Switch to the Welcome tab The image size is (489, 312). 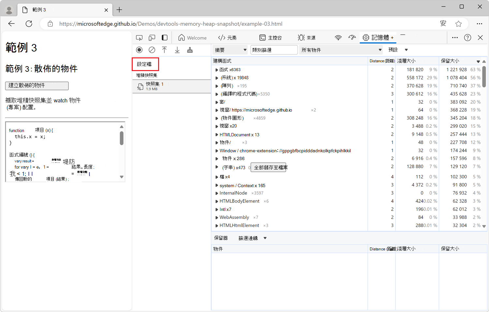point(192,38)
